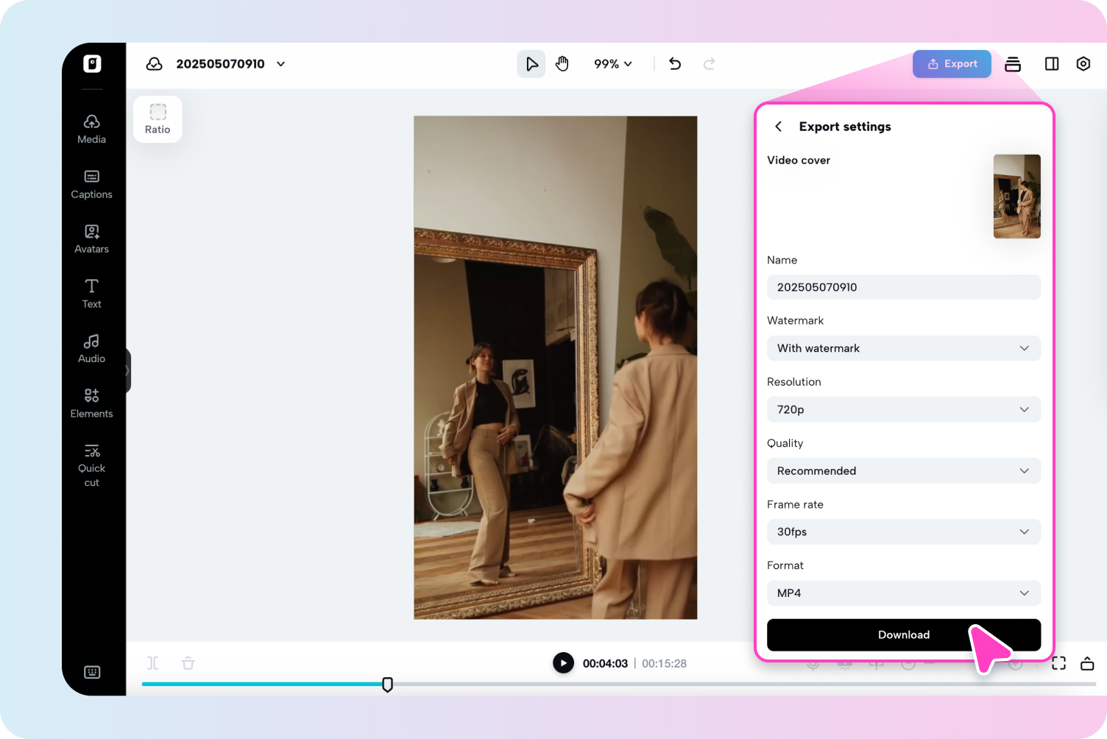Open the Ratio settings
The height and width of the screenshot is (739, 1107).
click(x=157, y=119)
